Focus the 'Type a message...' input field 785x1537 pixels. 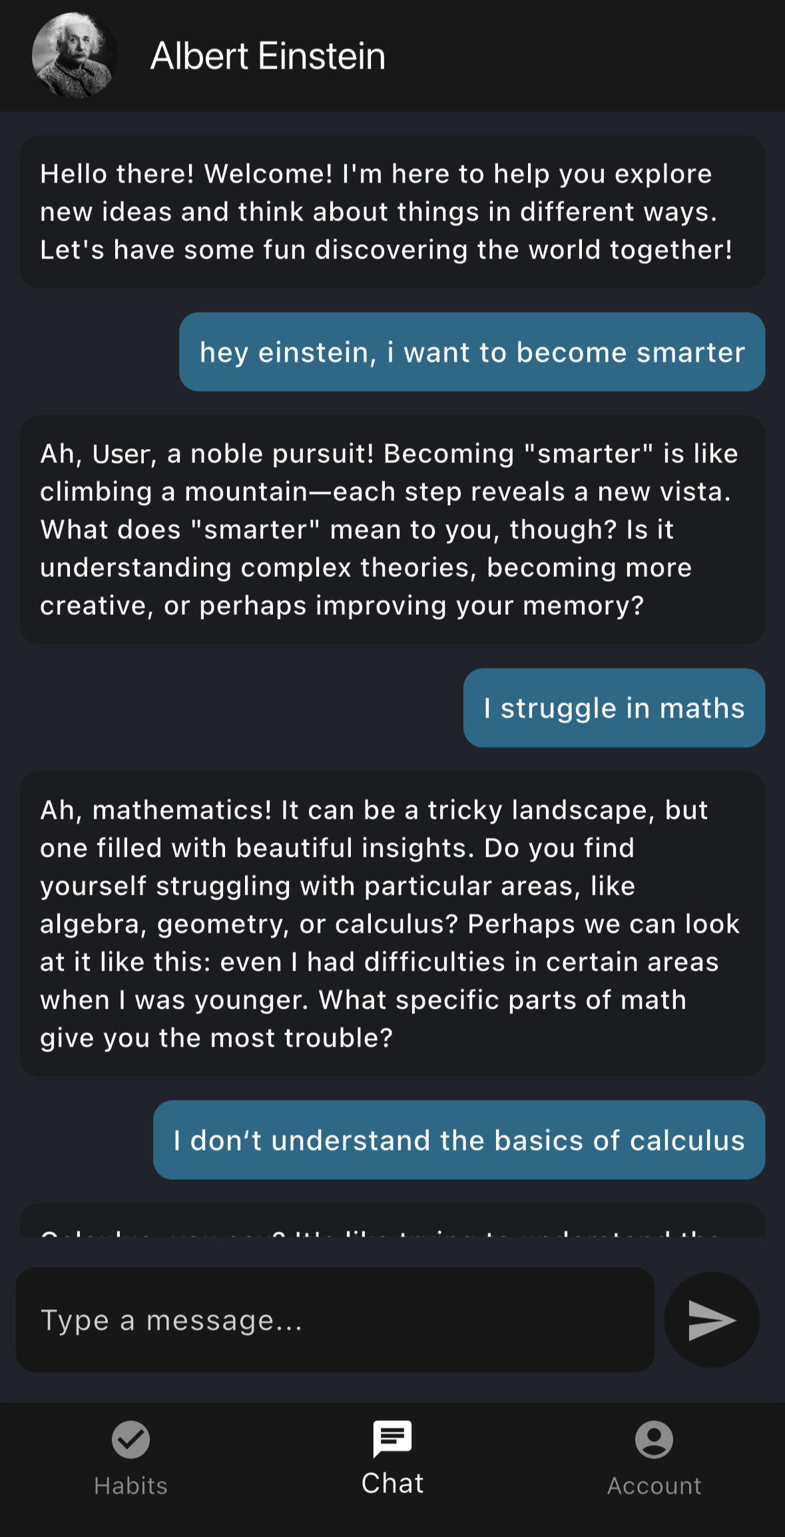(x=334, y=1320)
